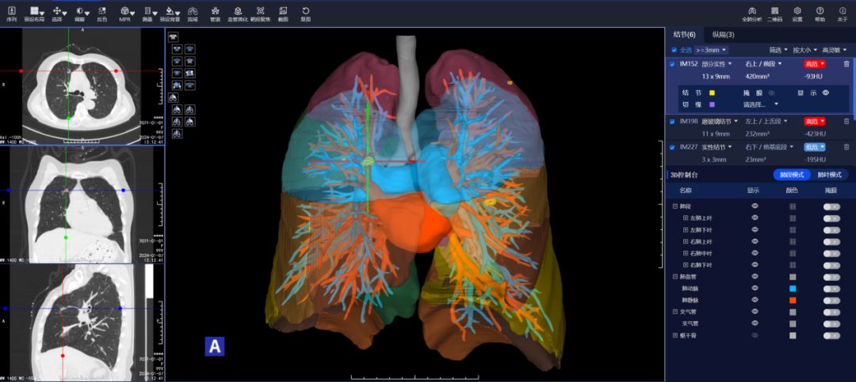Enable mask toggle for 肺动脉 row
The image size is (856, 382).
[x=831, y=288]
